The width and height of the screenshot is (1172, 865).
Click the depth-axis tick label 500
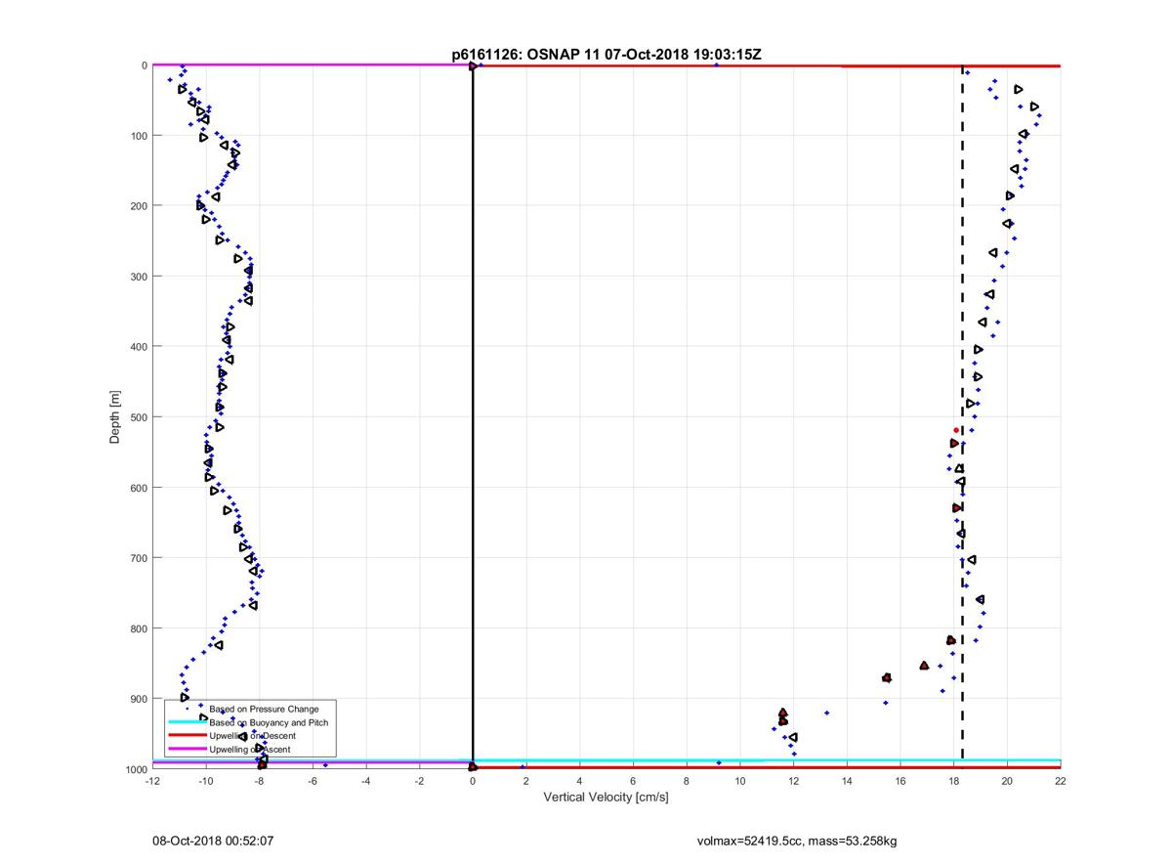(x=138, y=417)
